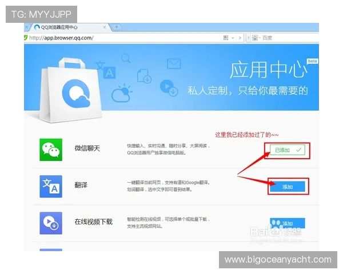Click the QQ browser shopping bag logo
The height and width of the screenshot is (274, 343).
coord(71,91)
